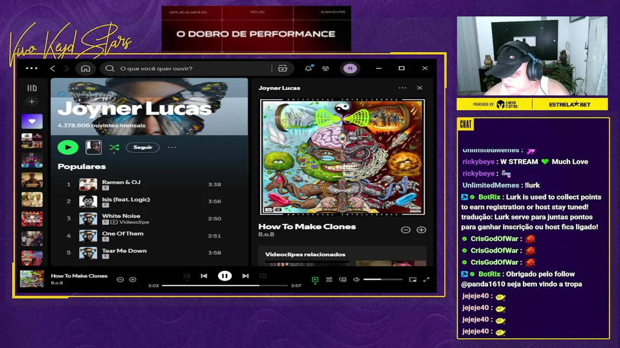Adjust the volume slider
Viewport: 620px width, 348px height.
coord(383,279)
